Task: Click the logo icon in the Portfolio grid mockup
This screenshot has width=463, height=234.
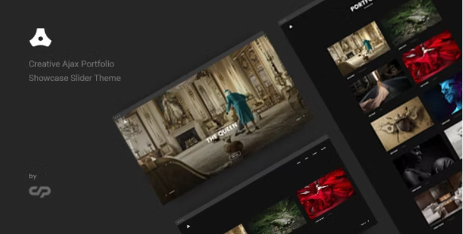Action: pos(291,27)
